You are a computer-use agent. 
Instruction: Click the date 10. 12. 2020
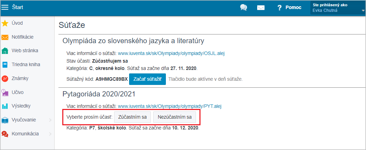185,128
